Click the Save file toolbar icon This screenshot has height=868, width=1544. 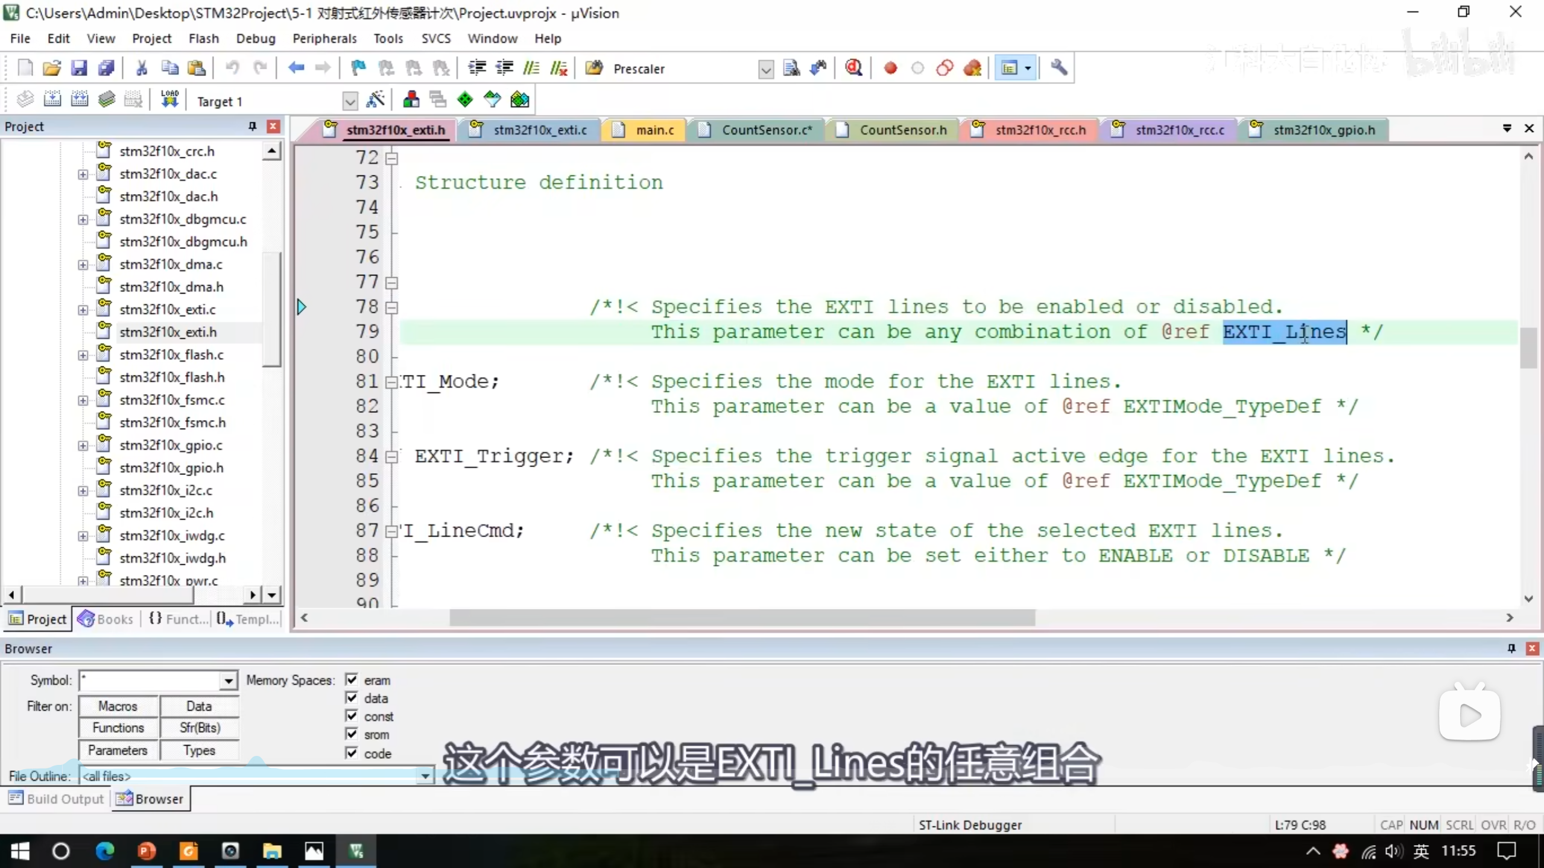coord(79,68)
